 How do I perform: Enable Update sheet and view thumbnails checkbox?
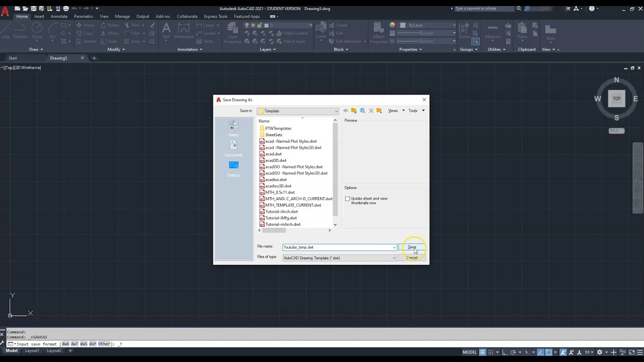[x=347, y=199]
